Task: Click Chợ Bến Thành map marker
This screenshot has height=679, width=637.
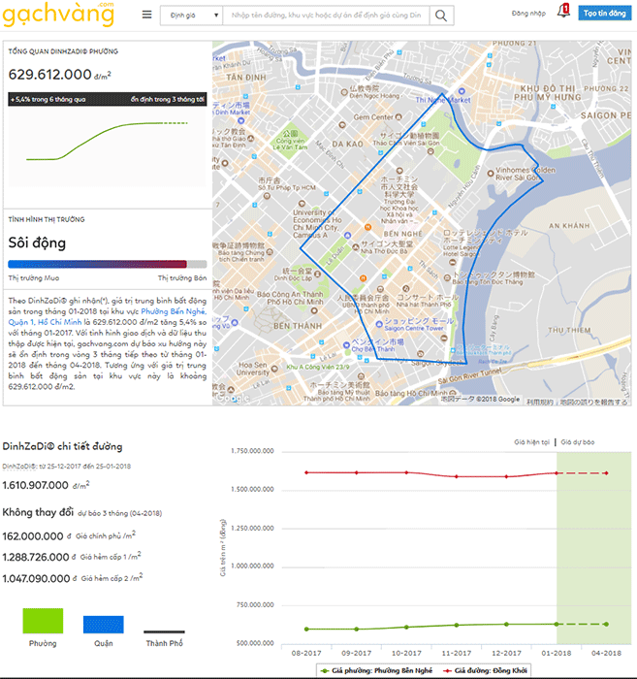Action: [x=346, y=345]
